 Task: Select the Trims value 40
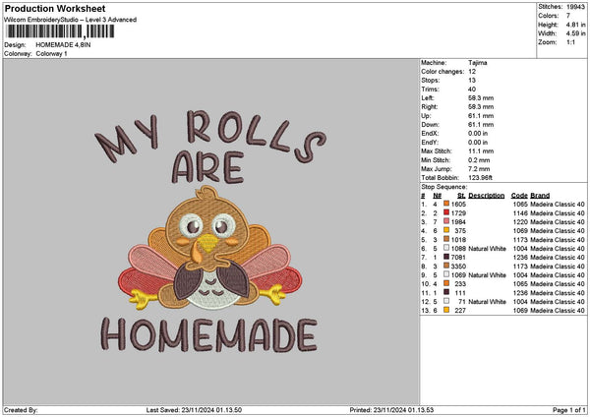(472, 89)
